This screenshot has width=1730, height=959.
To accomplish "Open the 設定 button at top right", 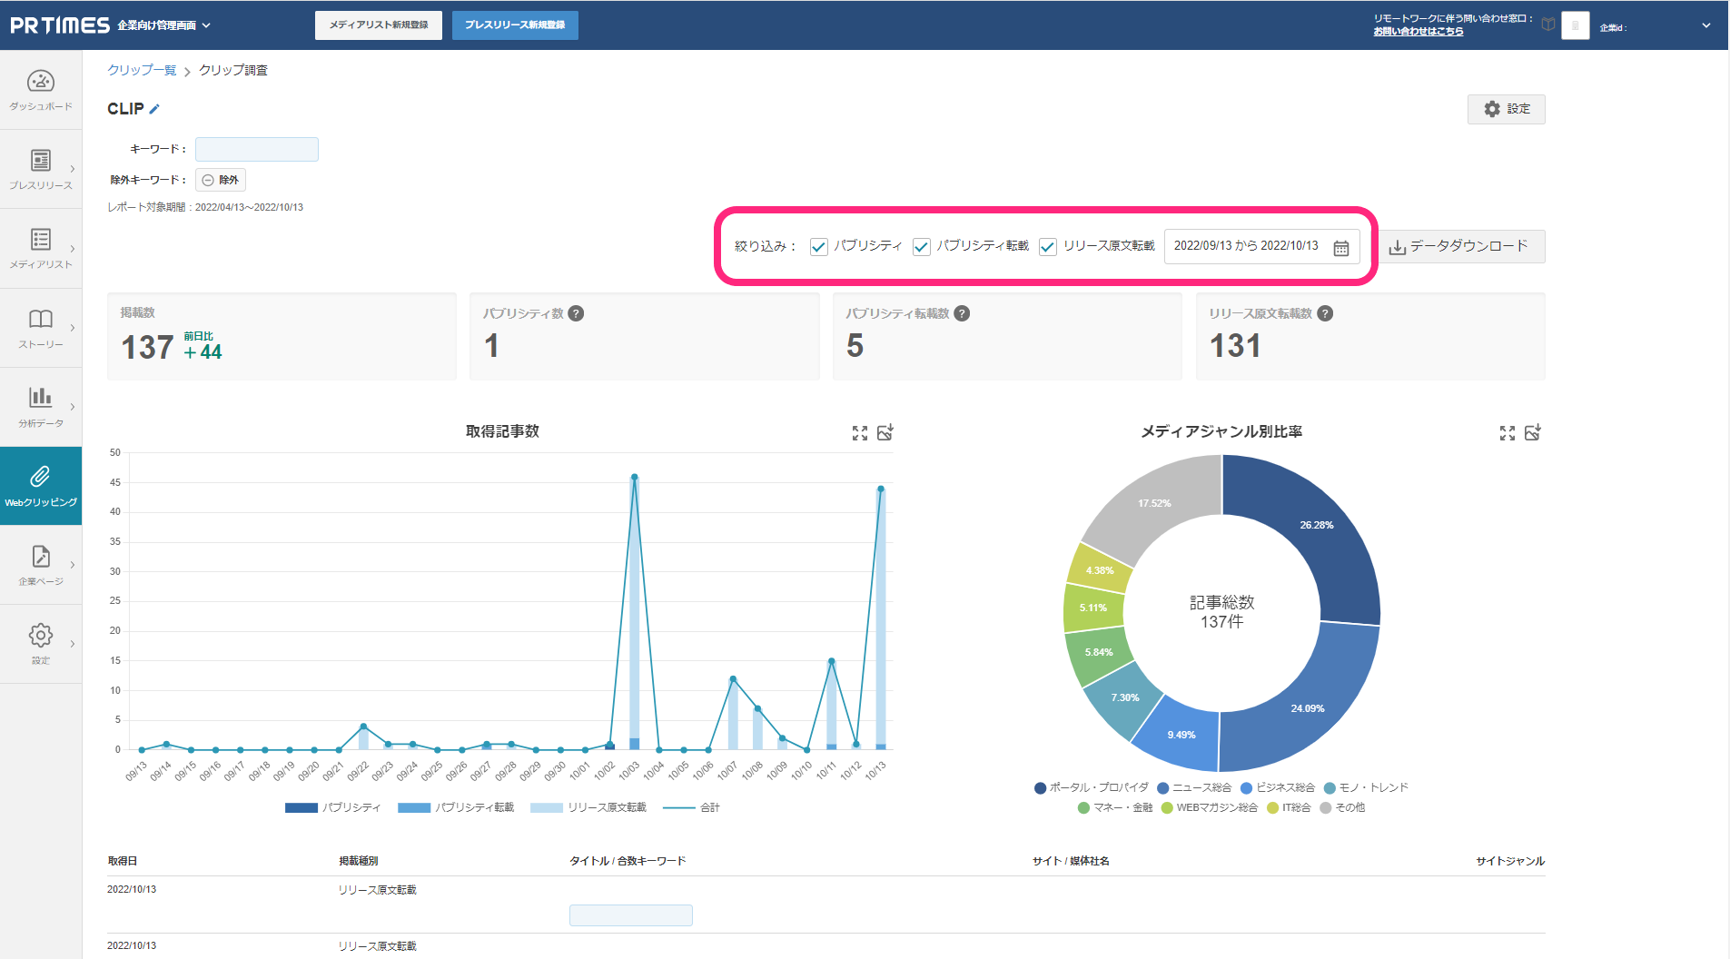I will point(1507,109).
